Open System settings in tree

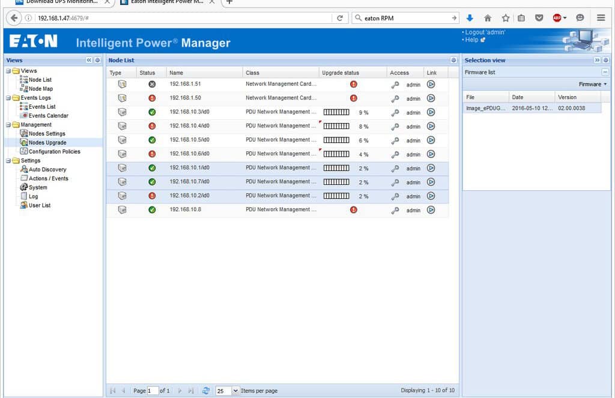[x=38, y=187]
